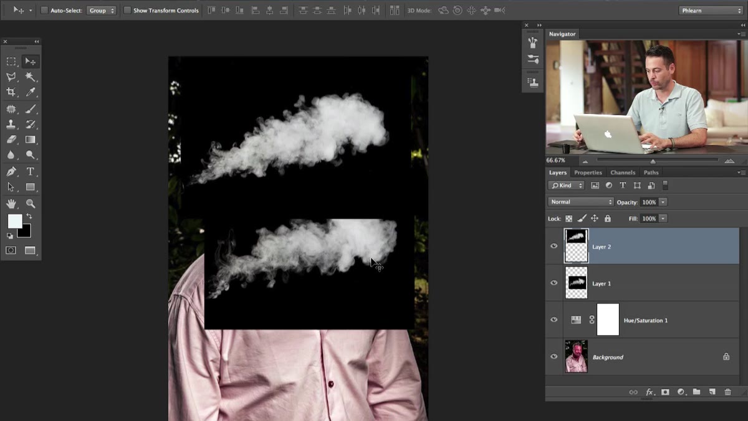Click the Navigator zoom slider
The width and height of the screenshot is (748, 421).
pos(653,161)
